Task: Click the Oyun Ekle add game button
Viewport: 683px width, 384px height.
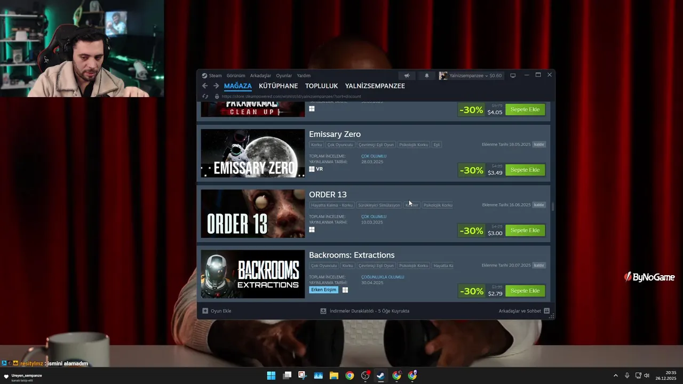Action: (x=217, y=311)
